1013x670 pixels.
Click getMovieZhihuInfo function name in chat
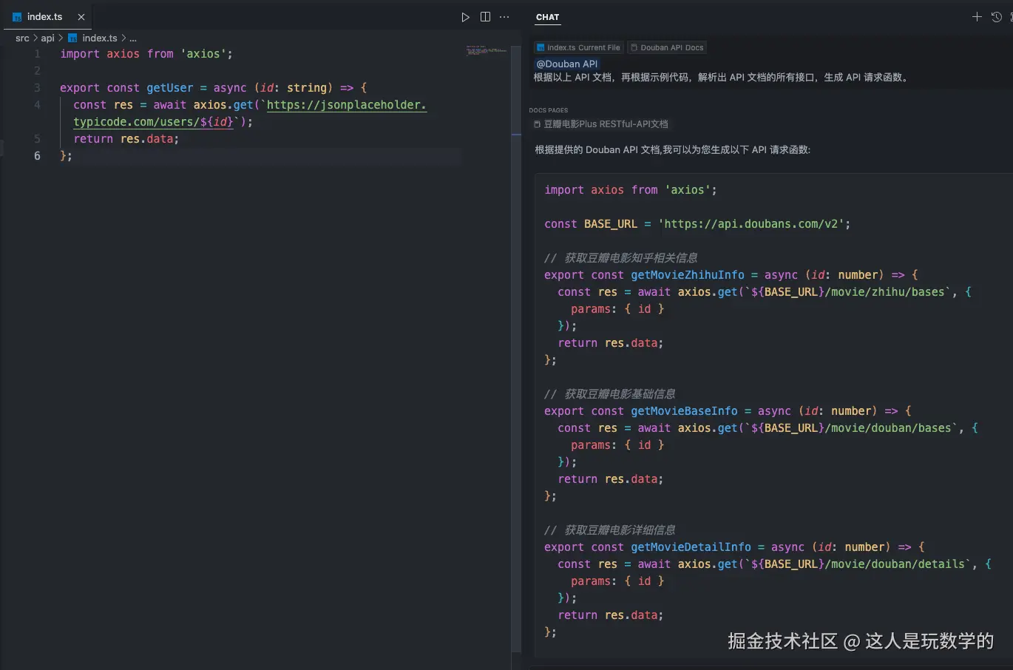688,274
